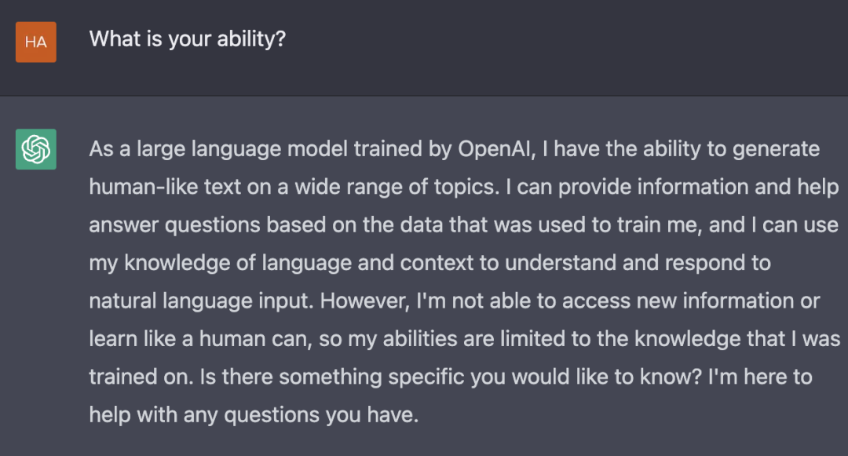The height and width of the screenshot is (456, 848).
Task: Click the orange HA user avatar
Action: click(35, 42)
